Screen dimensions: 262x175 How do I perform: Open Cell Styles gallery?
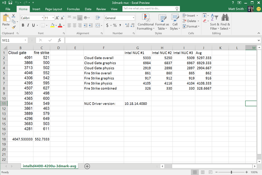pyautogui.click(x=175, y=22)
